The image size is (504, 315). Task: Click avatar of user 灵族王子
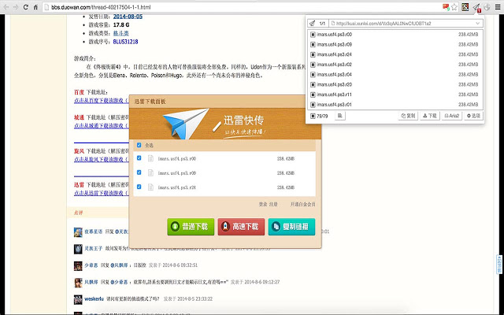(x=78, y=249)
